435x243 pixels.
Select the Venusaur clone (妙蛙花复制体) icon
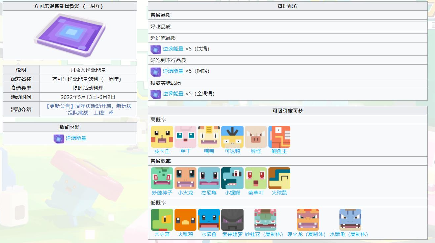click(x=265, y=220)
